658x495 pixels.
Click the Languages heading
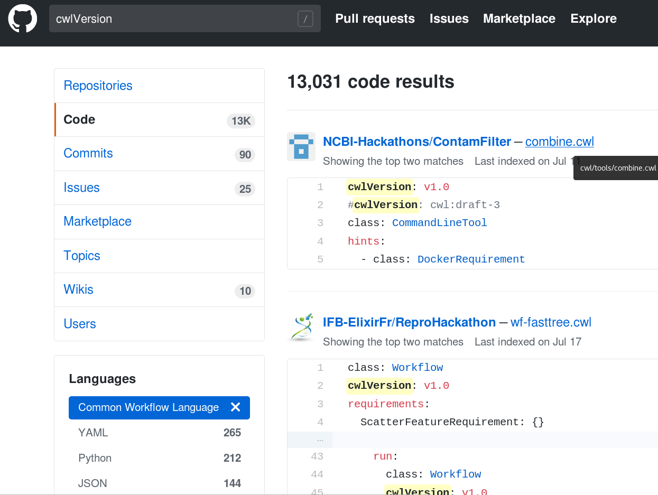[102, 379]
